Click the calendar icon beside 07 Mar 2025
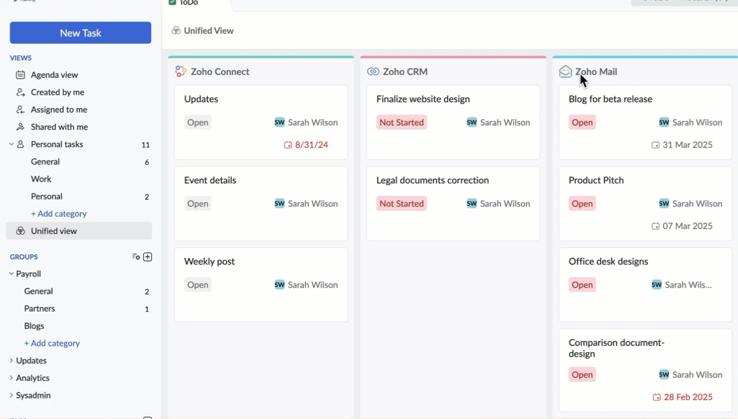 tap(655, 226)
